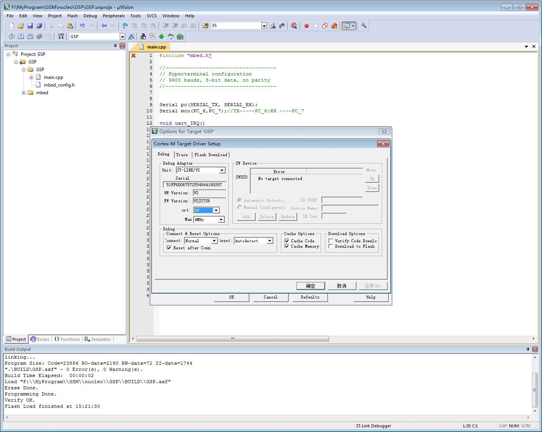Click Defaults in the Options dialog
Viewport: 542px width, 432px height.
[x=310, y=297]
